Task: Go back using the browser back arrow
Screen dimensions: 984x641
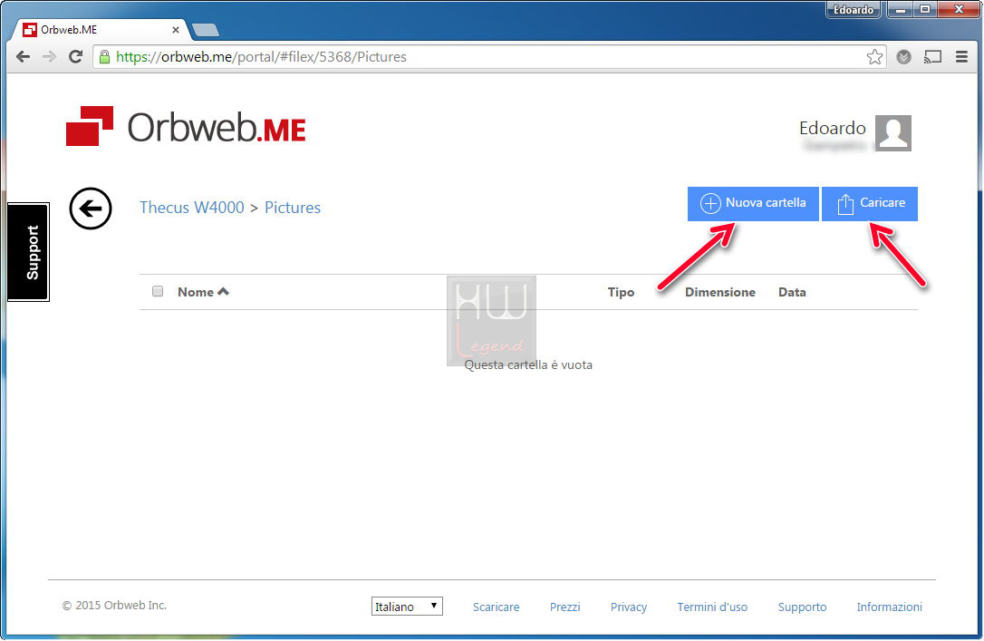Action: 24,57
